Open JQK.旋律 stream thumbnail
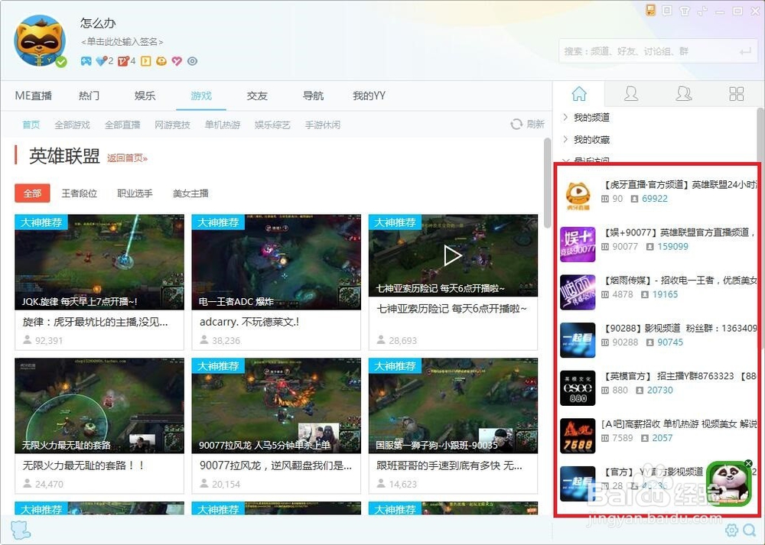Viewport: 765px width, 545px height. point(99,261)
